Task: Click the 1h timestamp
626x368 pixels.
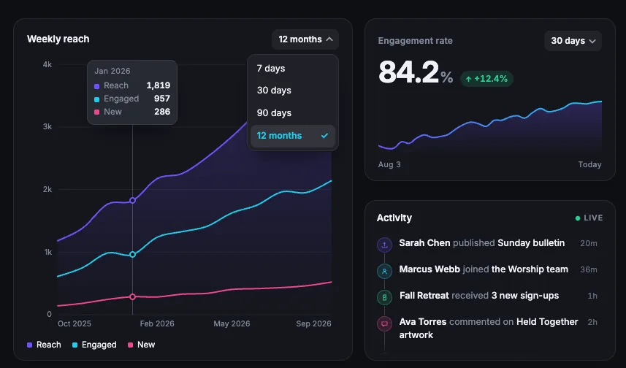Action: click(592, 296)
